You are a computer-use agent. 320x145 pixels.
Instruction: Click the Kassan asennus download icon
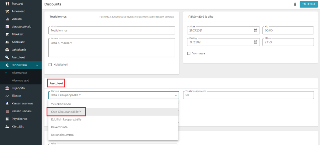(x=7, y=103)
